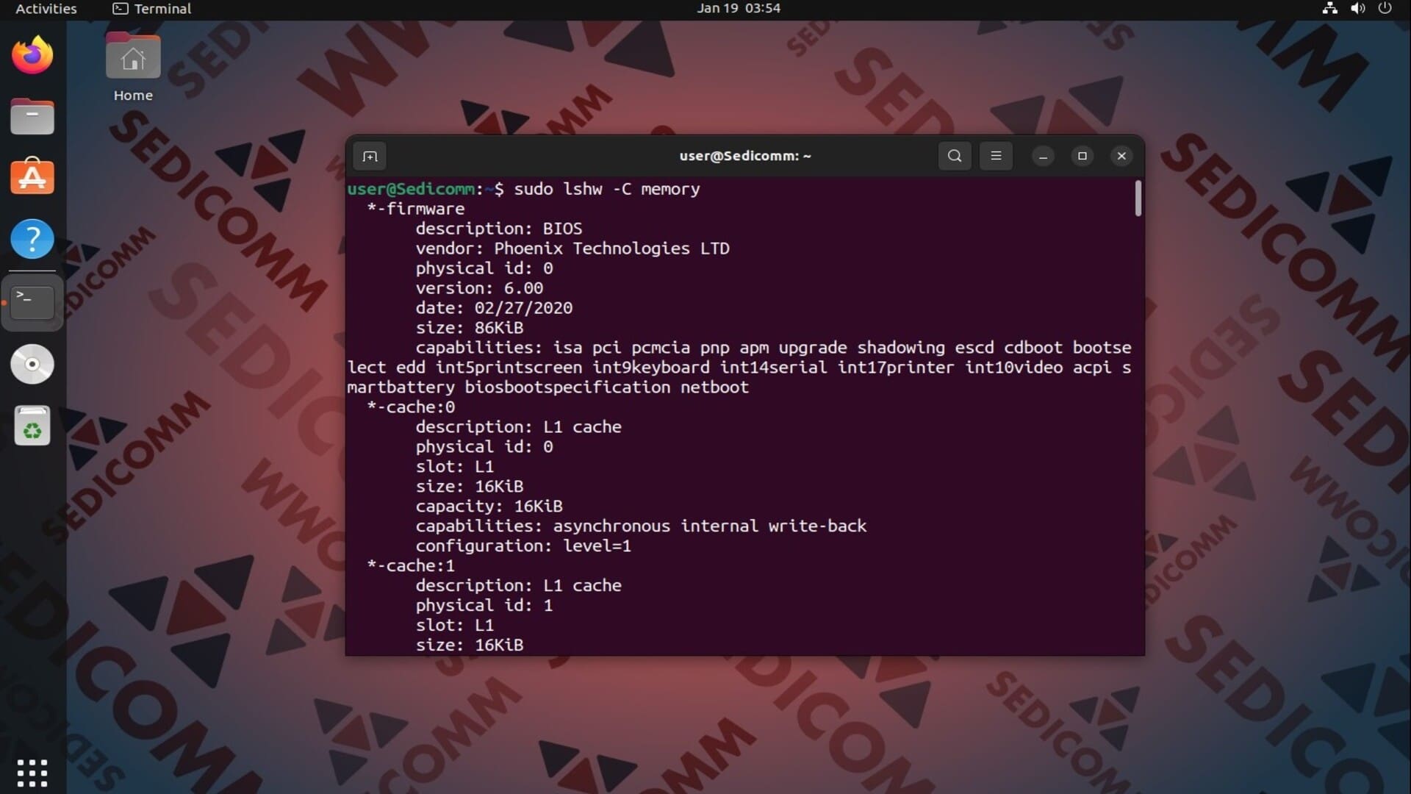Maximize the terminal window
The image size is (1411, 794).
pyautogui.click(x=1082, y=156)
